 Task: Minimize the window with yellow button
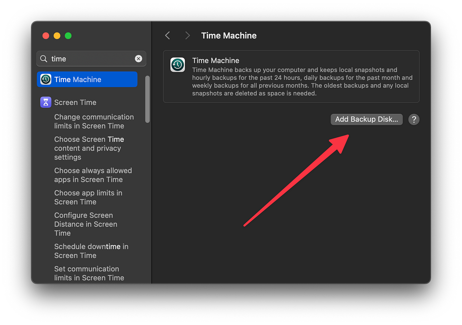click(x=57, y=36)
